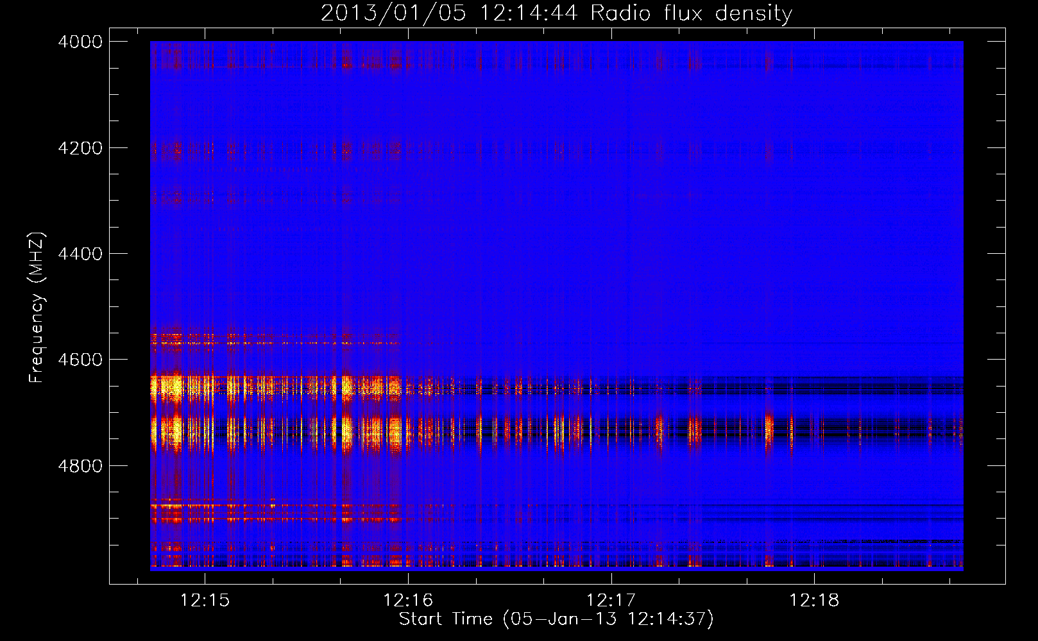Click the 12:18 time axis label
Viewport: 1038px width, 641px height.
click(x=814, y=601)
